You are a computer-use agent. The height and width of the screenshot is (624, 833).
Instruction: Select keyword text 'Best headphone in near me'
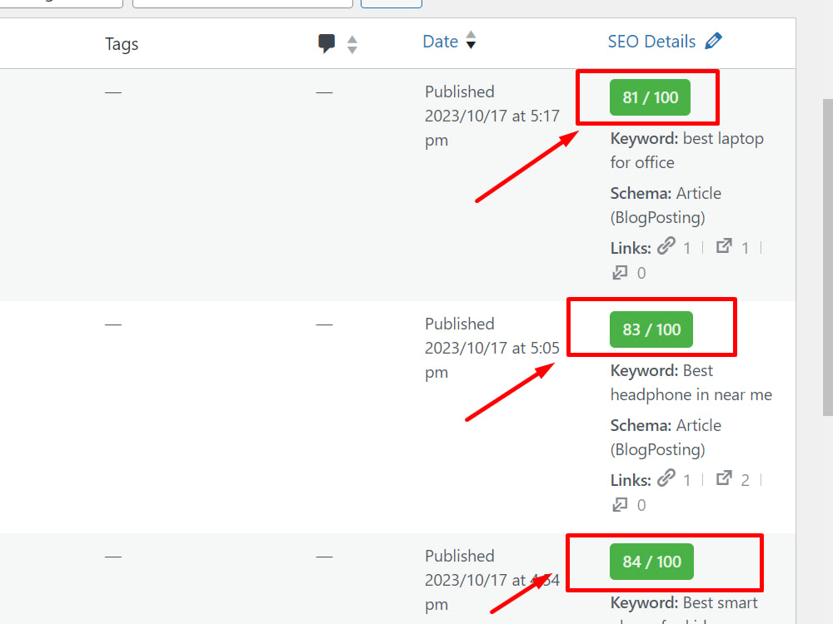(691, 383)
